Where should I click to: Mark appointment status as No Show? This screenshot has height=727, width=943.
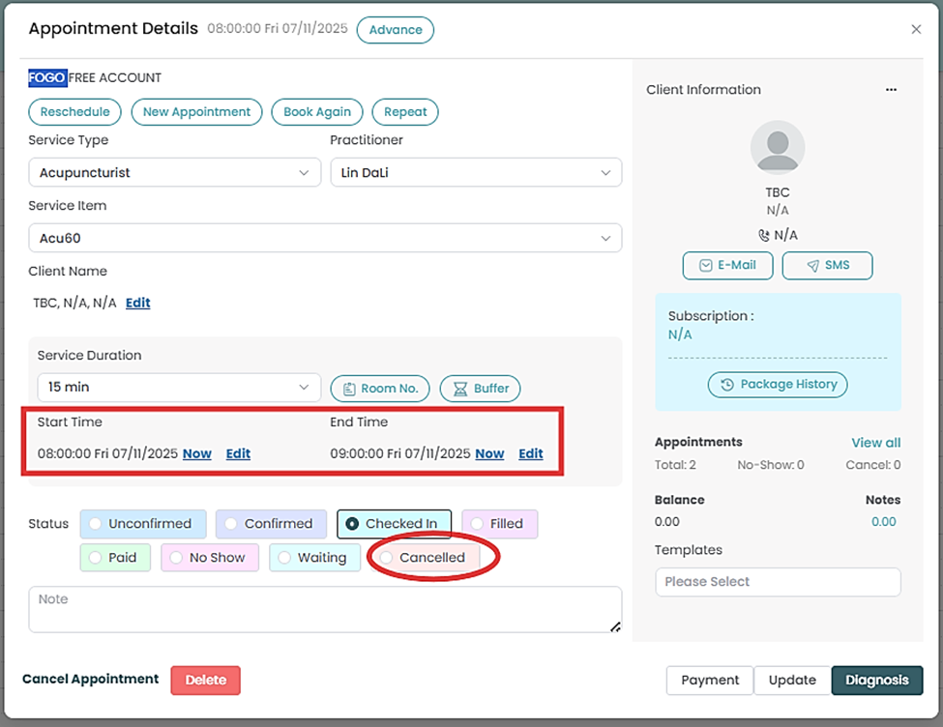pyautogui.click(x=209, y=558)
